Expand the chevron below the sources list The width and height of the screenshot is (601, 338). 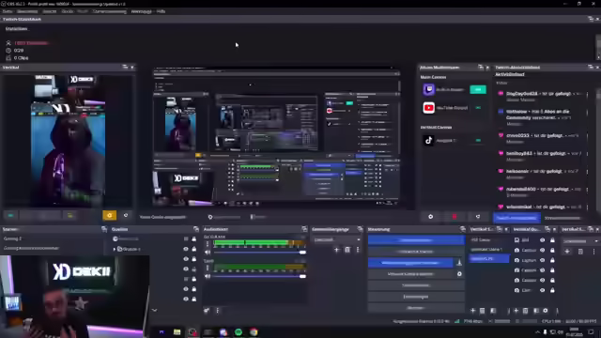coord(154,310)
